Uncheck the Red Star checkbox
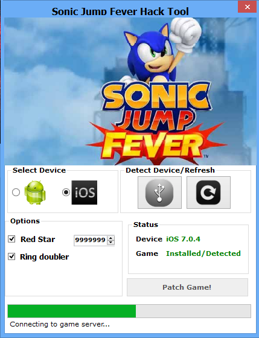The width and height of the screenshot is (259, 338). (x=11, y=239)
